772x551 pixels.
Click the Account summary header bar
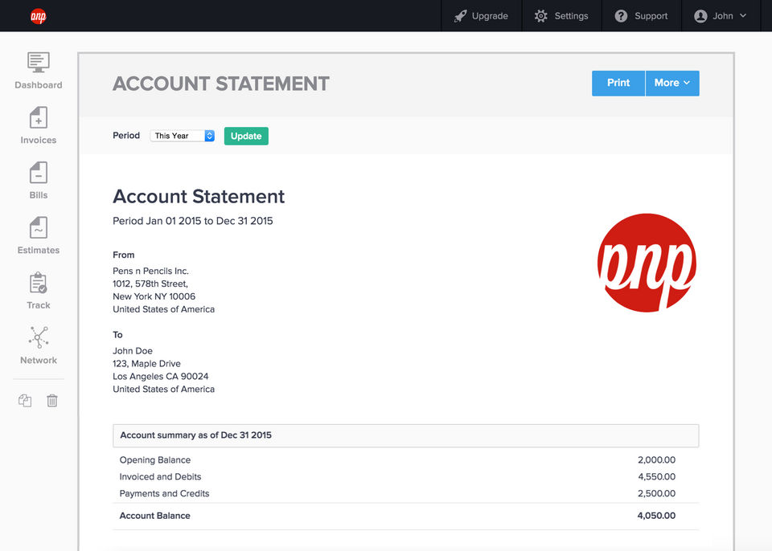coord(405,435)
